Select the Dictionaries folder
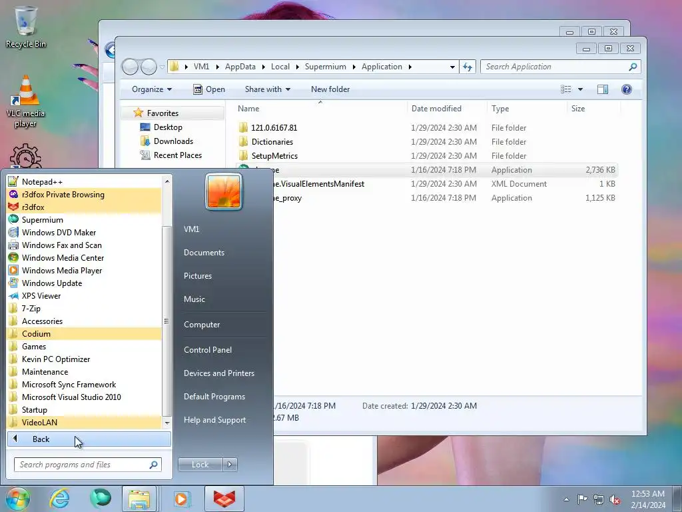682x512 pixels. tap(272, 141)
